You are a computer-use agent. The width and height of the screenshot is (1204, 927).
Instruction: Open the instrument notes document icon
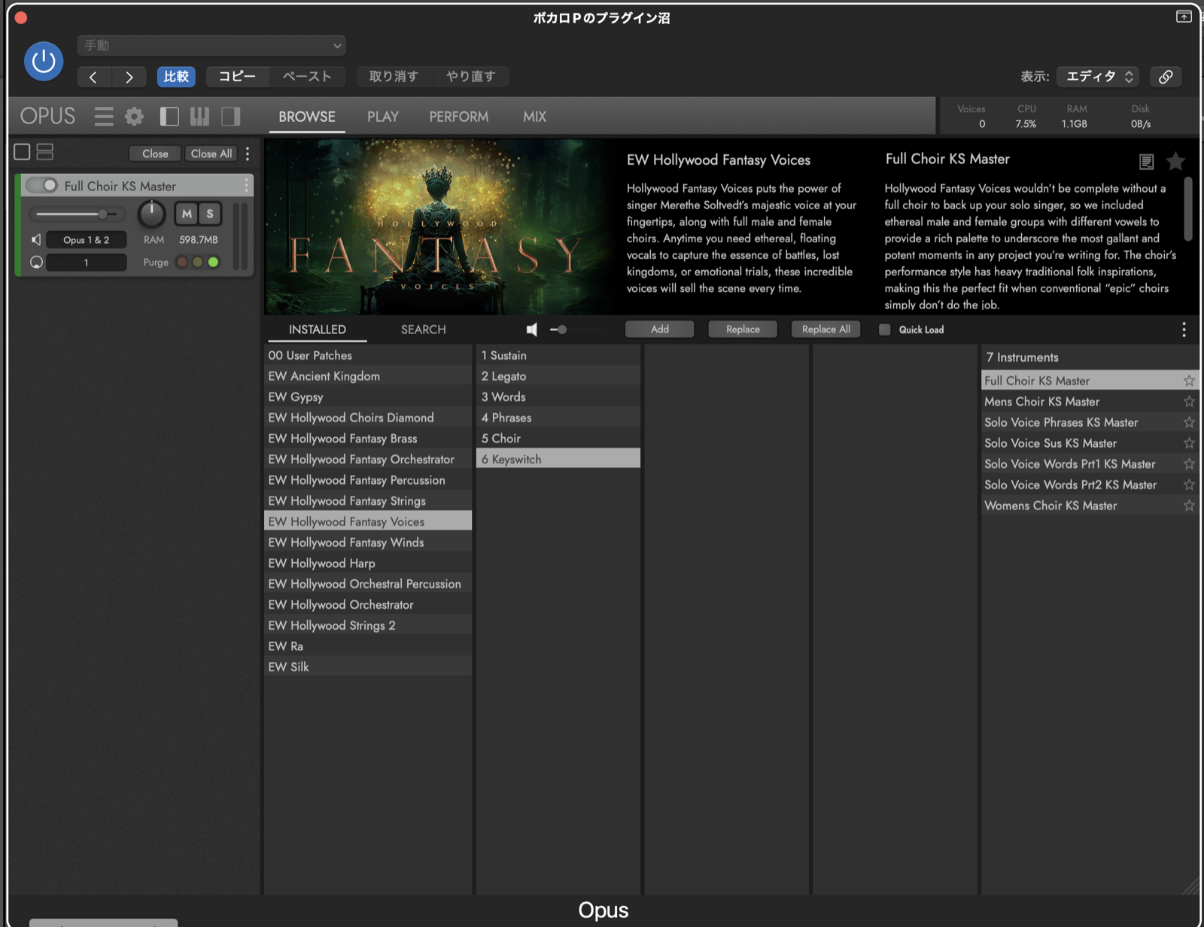point(1146,162)
